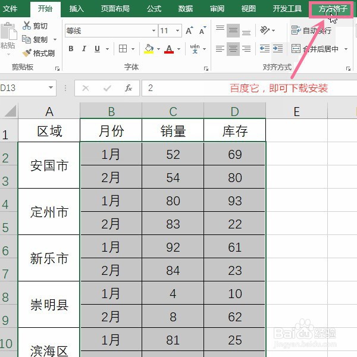
Task: Open the 方方格子 add-in tab
Action: 333,9
